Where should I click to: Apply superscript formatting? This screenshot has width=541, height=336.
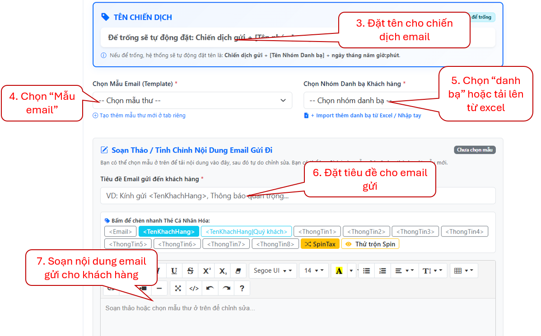(x=206, y=271)
